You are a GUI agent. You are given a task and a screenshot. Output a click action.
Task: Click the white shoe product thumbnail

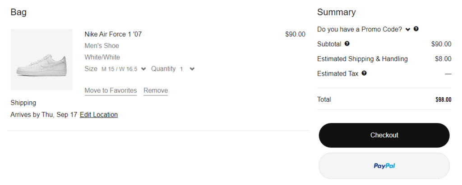(x=42, y=59)
